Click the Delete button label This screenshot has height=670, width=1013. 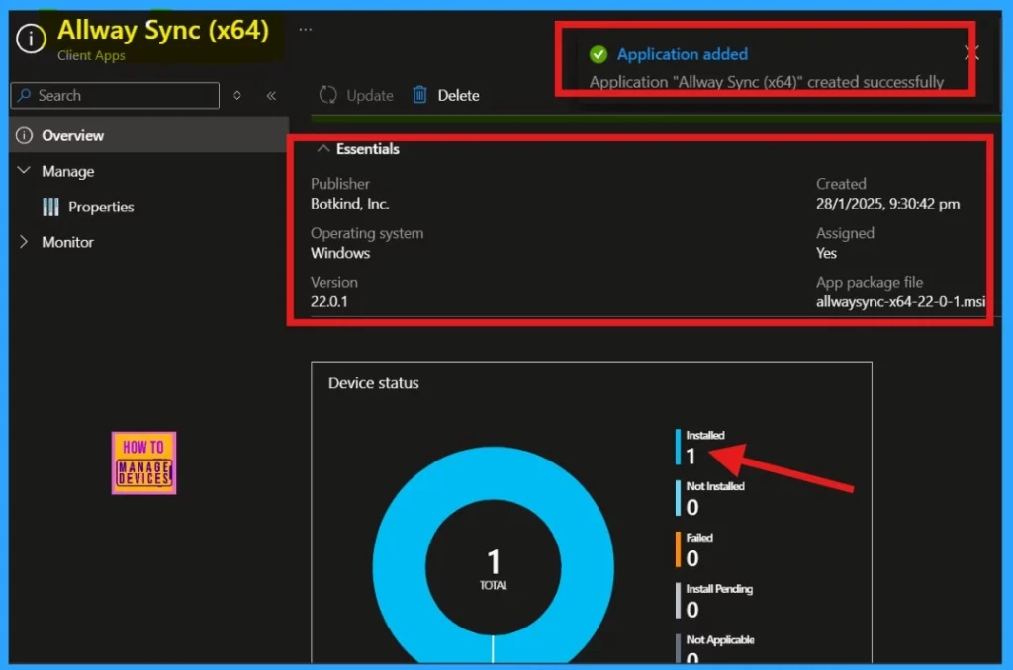[459, 96]
